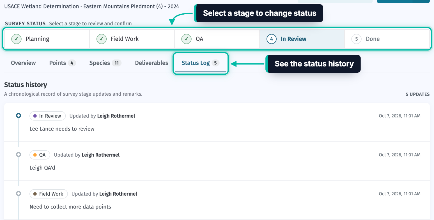
Task: Click the Field Work status pill in history
Action: [49, 194]
